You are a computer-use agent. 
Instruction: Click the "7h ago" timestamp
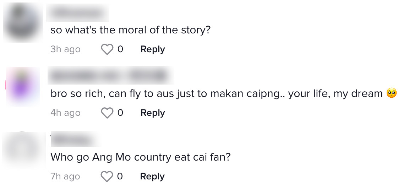(65, 177)
